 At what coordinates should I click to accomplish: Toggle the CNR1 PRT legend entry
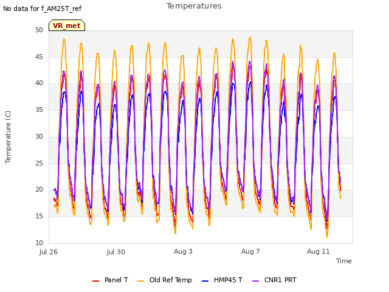tap(274, 280)
